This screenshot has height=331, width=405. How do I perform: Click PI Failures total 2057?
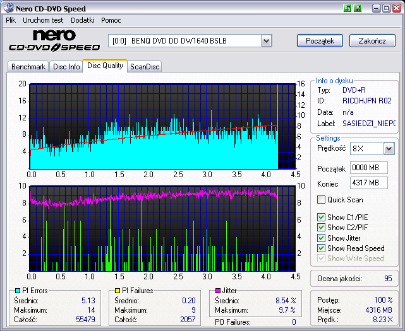(x=188, y=320)
